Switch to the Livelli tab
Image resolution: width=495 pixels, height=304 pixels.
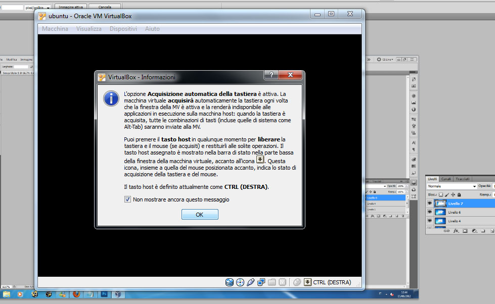coord(432,179)
